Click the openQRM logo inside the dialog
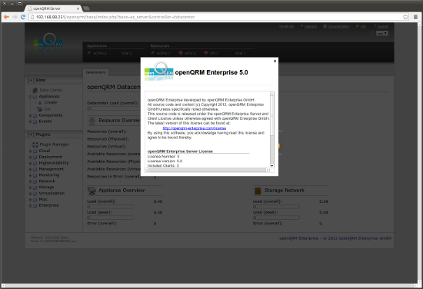Screen dimensions: 423x289 (x=158, y=71)
